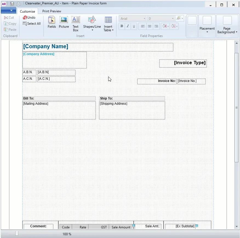Viewport: 240px width, 238px height.
Task: Select the Invoice No: label
Action: click(157, 81)
